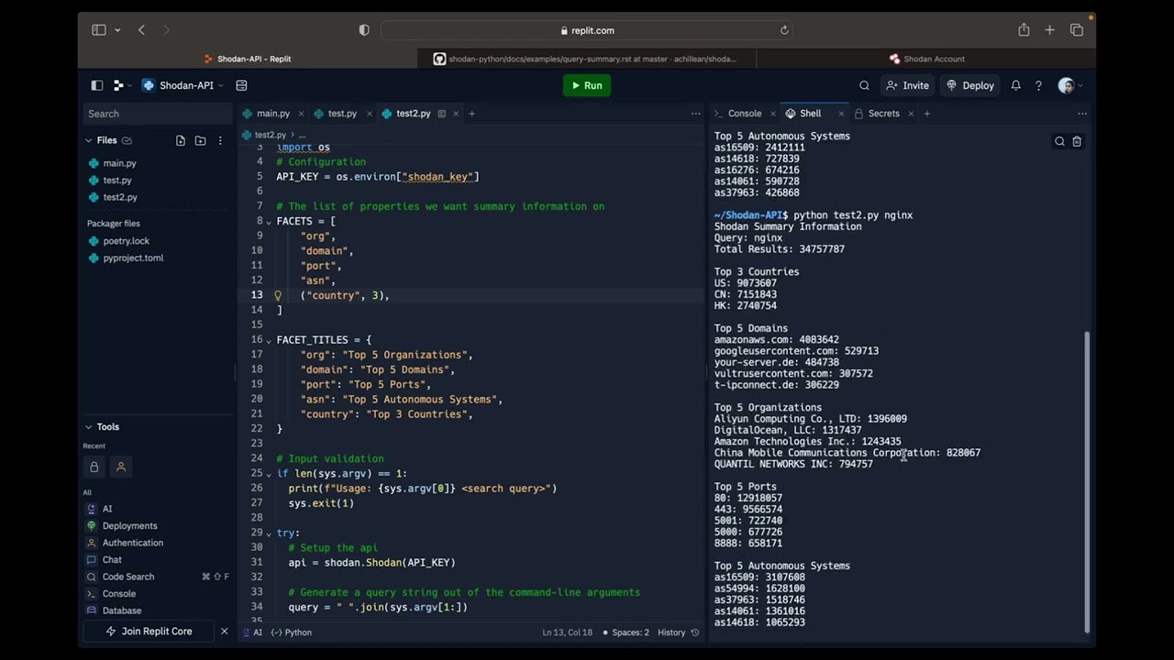Click lightbulb hint on line 13
This screenshot has width=1174, height=660.
coord(278,295)
